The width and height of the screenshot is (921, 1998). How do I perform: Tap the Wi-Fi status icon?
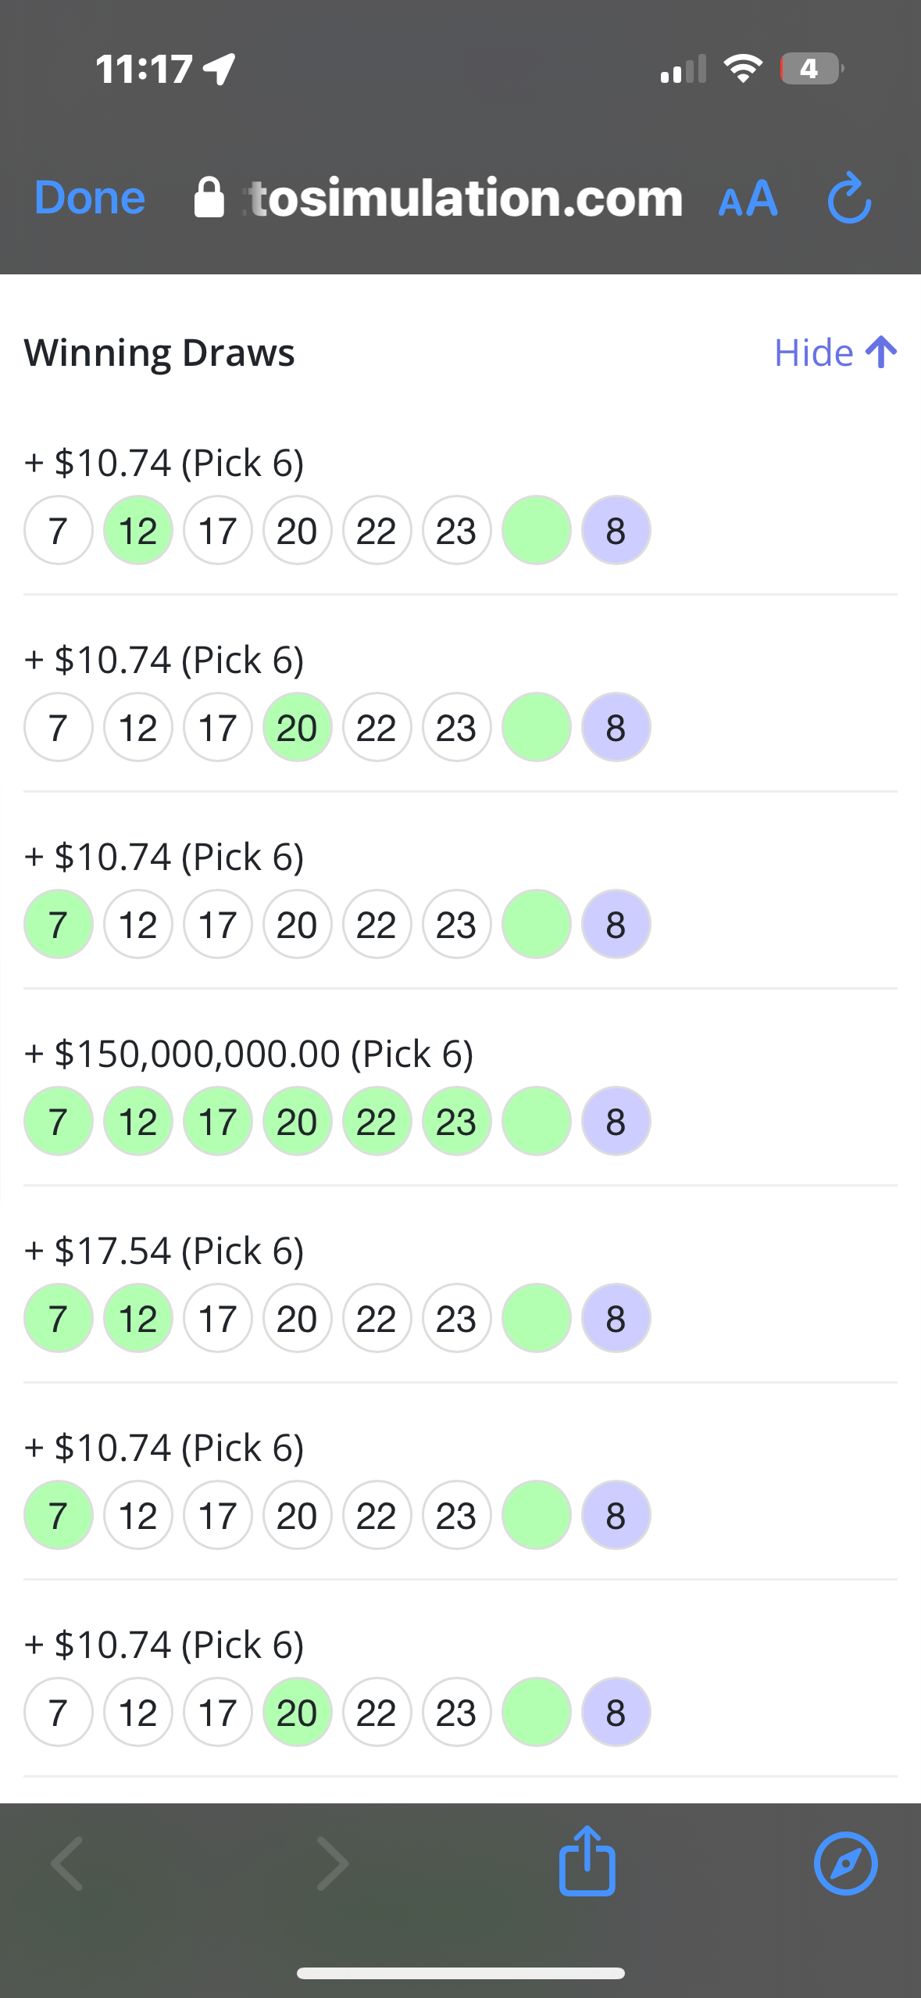[x=743, y=69]
